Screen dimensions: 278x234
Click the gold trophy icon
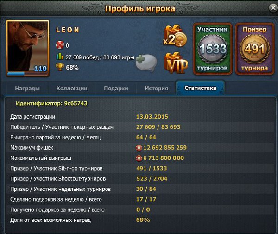point(60,67)
